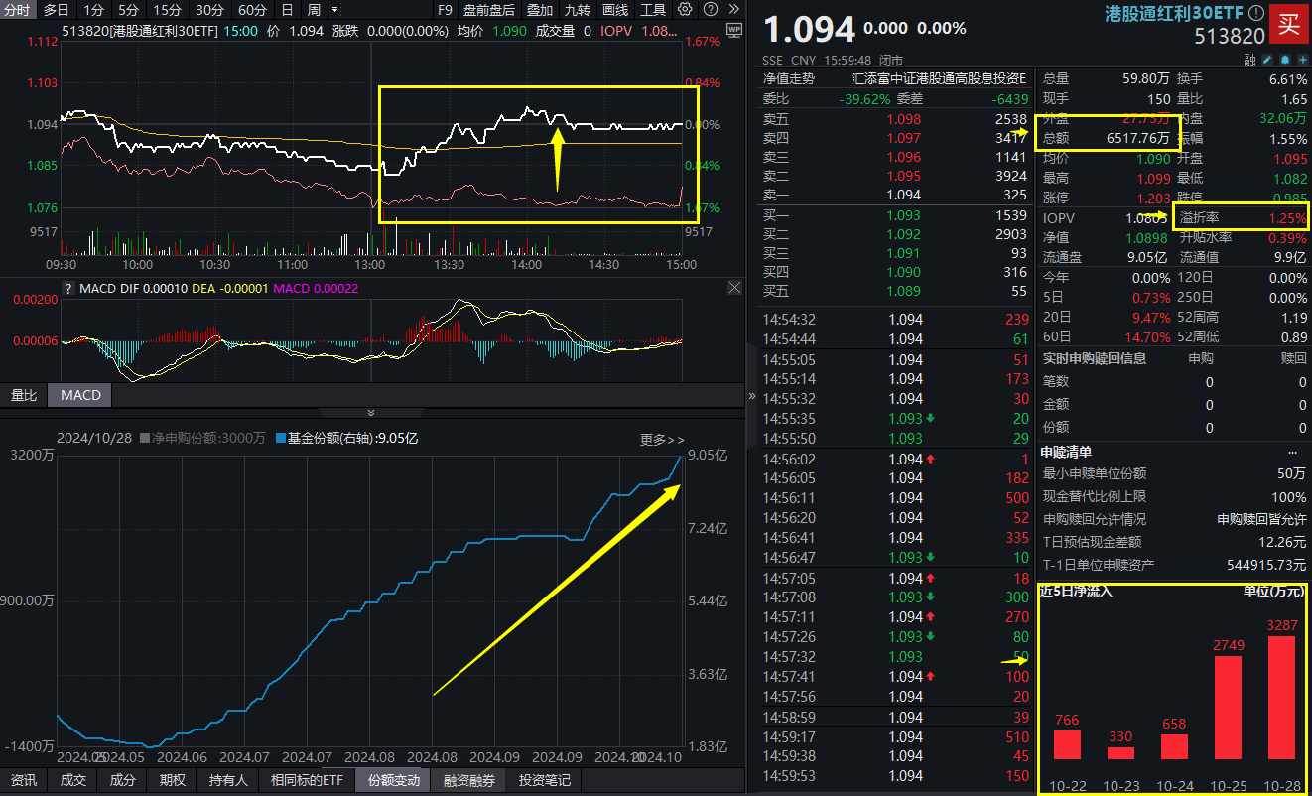Click the WP icon at chart corner
This screenshot has width=1312, height=796.
pos(733,31)
